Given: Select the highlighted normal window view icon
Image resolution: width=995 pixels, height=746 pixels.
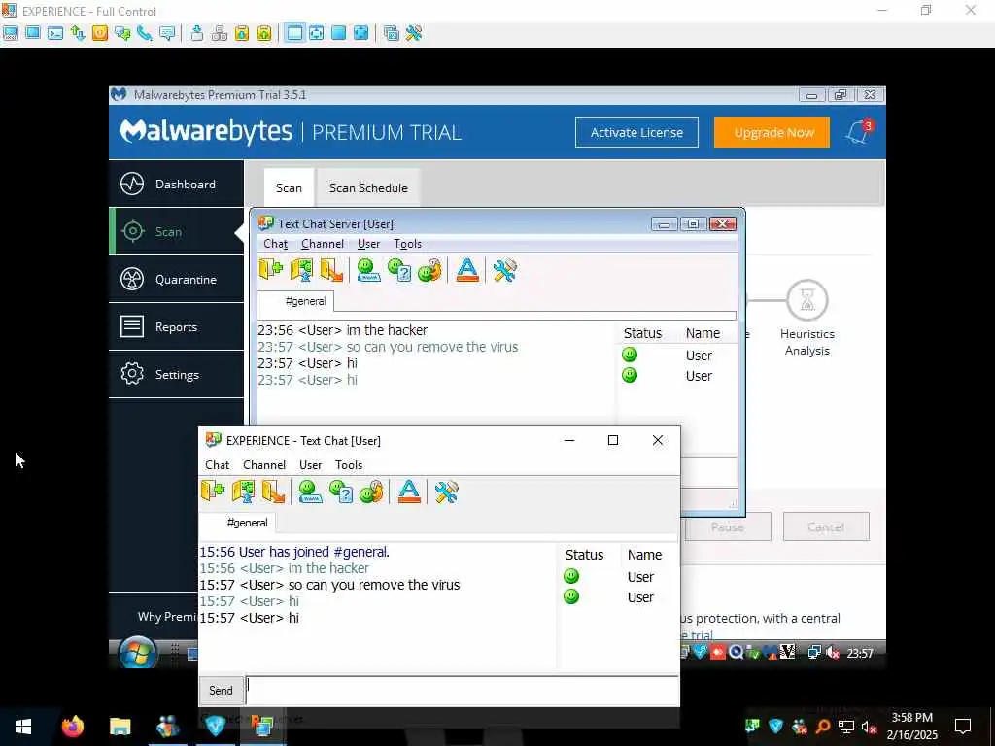Looking at the screenshot, I should (293, 33).
